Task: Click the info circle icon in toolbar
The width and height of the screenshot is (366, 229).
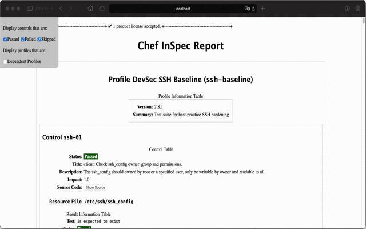Action: 347,9
